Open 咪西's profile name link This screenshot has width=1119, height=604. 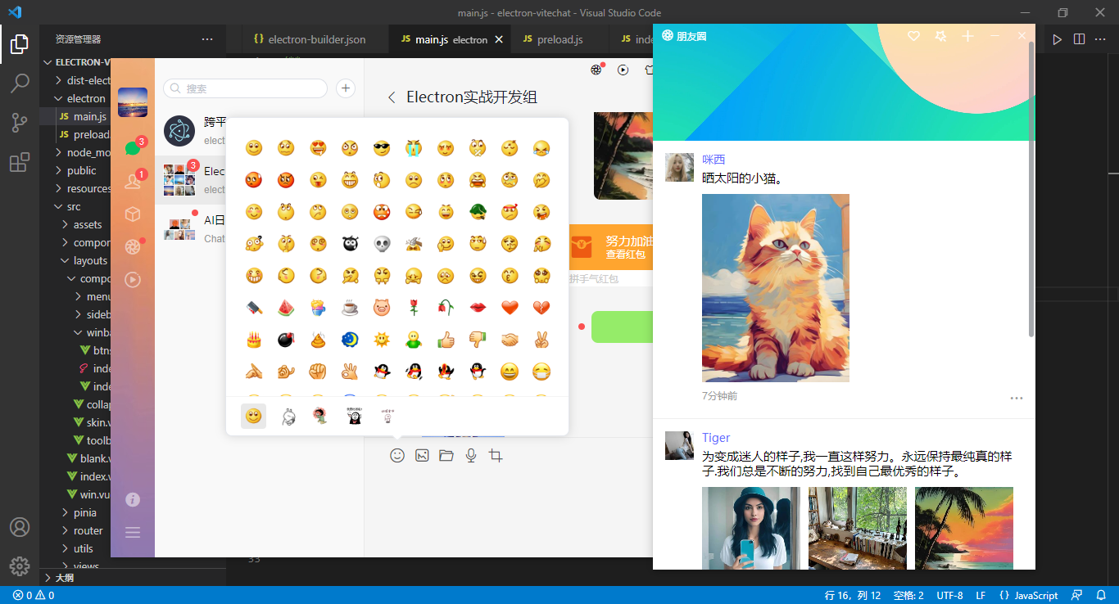pyautogui.click(x=714, y=160)
